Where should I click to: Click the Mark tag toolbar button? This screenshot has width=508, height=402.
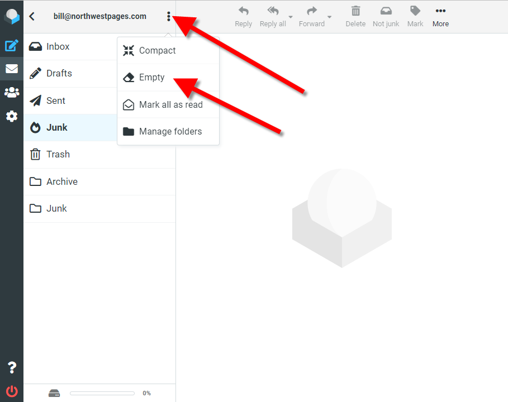point(415,17)
